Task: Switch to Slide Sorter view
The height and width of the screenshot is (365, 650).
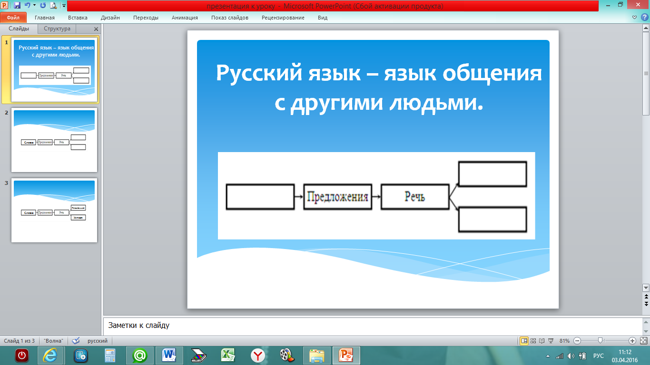Action: tap(533, 341)
